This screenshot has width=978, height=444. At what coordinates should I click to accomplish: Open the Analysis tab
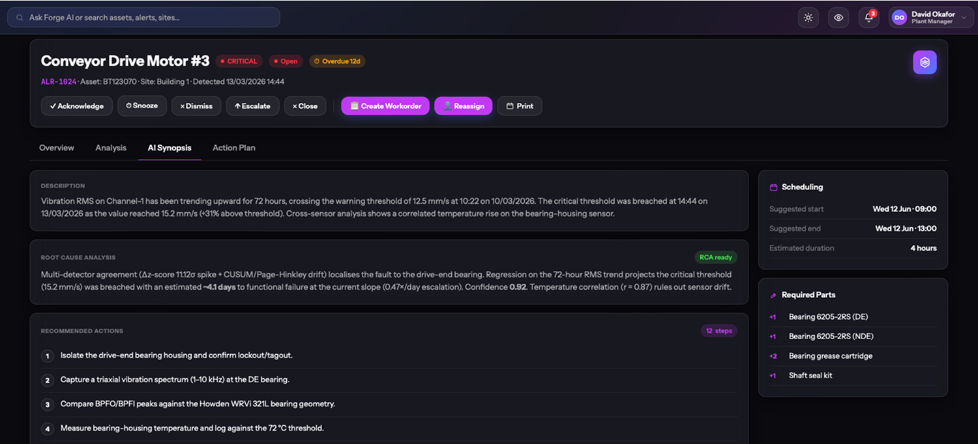coord(111,148)
